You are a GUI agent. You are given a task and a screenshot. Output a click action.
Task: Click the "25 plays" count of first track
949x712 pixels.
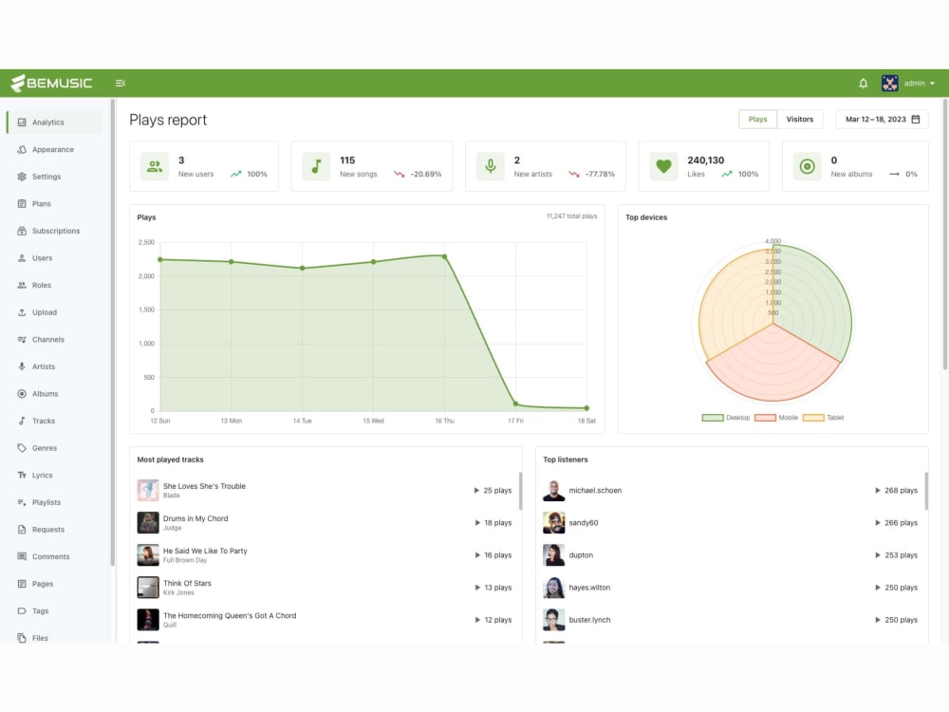pyautogui.click(x=497, y=491)
